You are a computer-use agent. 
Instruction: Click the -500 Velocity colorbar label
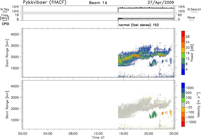pos(190,117)
